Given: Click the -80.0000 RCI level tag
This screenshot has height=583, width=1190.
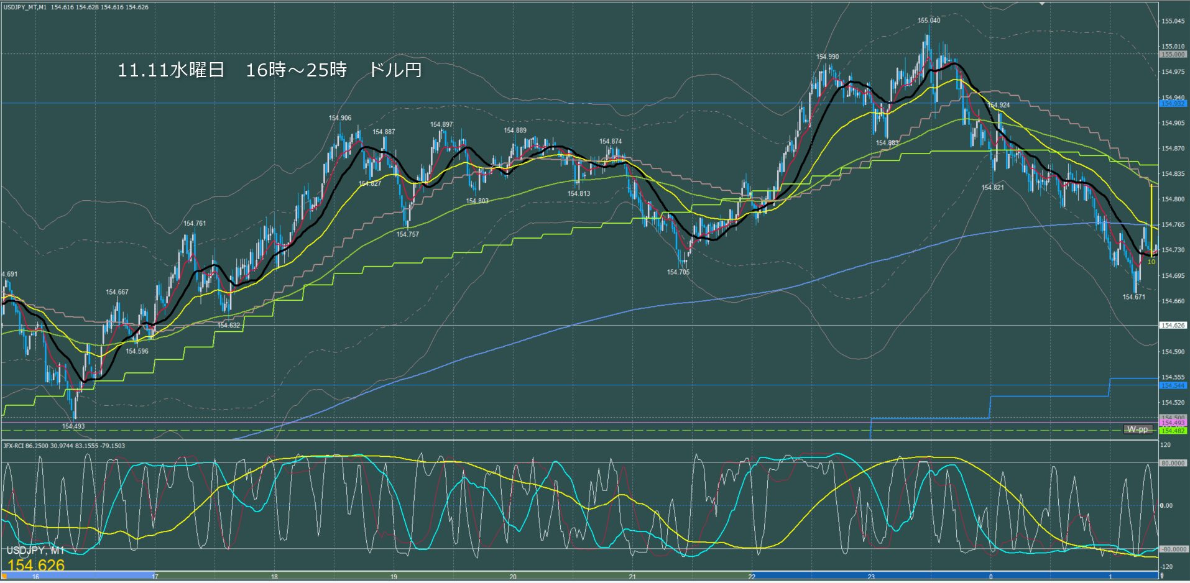Looking at the screenshot, I should [x=1173, y=549].
